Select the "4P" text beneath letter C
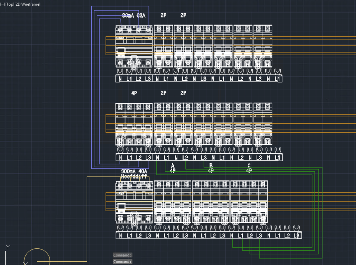This screenshot has height=265, width=356. [249, 171]
